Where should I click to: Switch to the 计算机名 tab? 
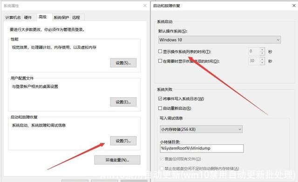click(x=13, y=18)
